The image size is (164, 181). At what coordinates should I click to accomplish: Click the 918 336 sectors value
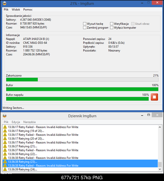click(28, 46)
